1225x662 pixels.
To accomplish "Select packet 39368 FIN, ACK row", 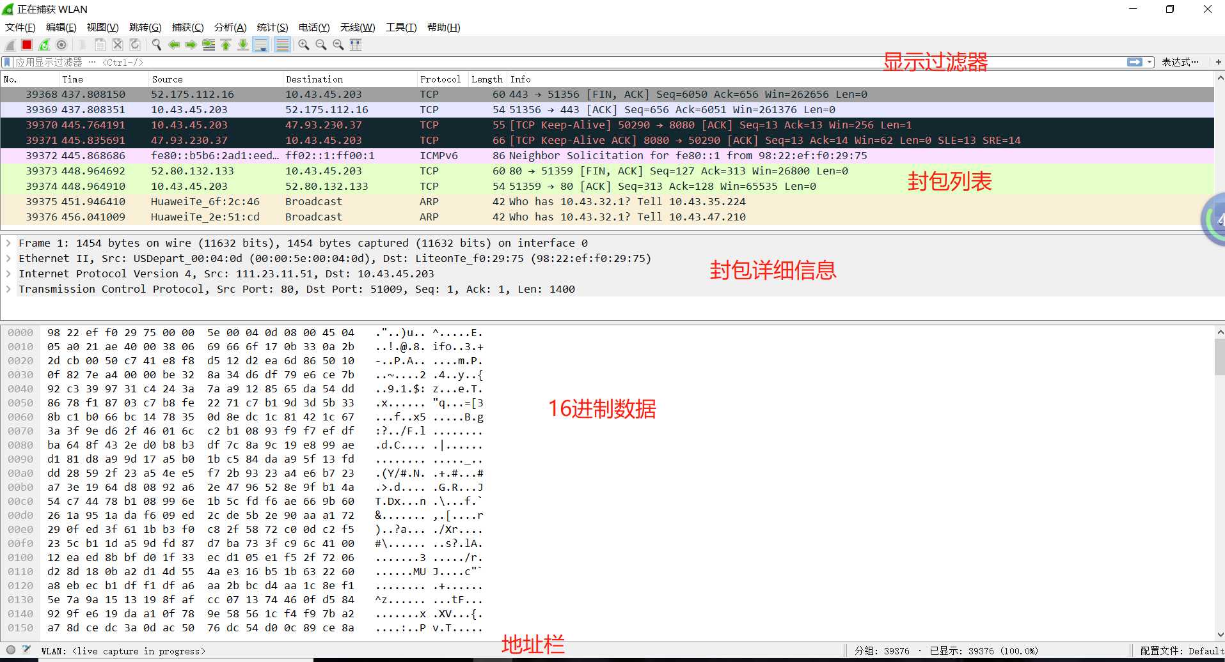I will pos(607,94).
